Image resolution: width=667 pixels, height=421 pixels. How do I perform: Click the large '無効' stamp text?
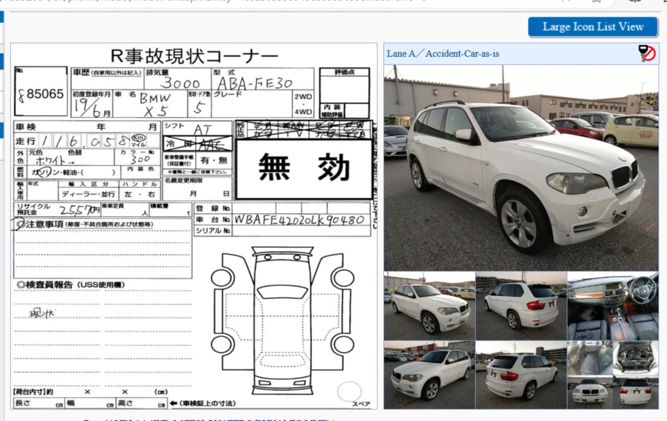[x=304, y=168]
